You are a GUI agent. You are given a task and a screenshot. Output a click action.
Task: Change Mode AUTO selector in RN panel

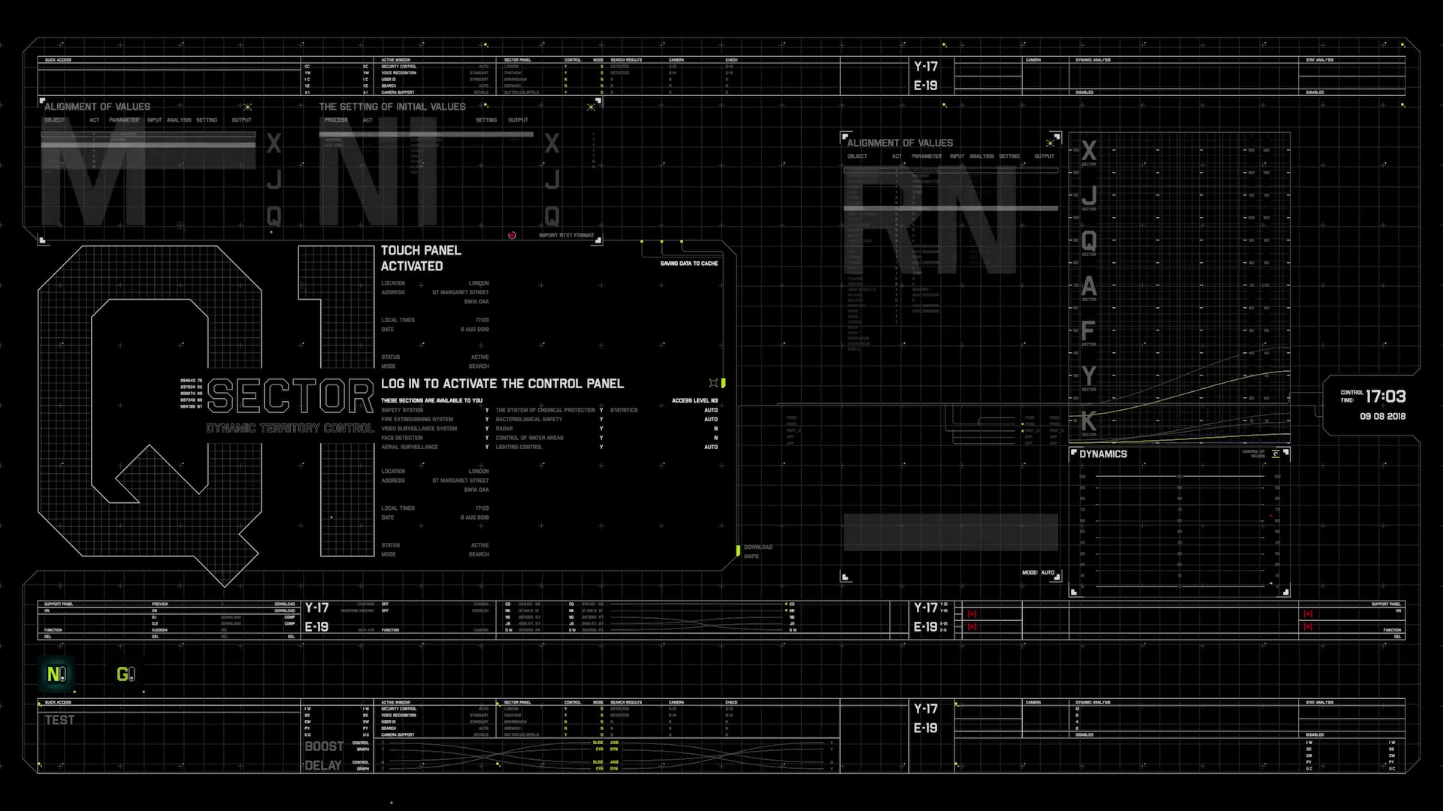[1038, 572]
